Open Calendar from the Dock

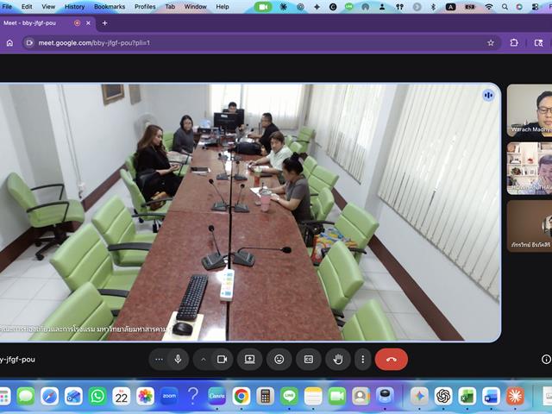tap(122, 397)
